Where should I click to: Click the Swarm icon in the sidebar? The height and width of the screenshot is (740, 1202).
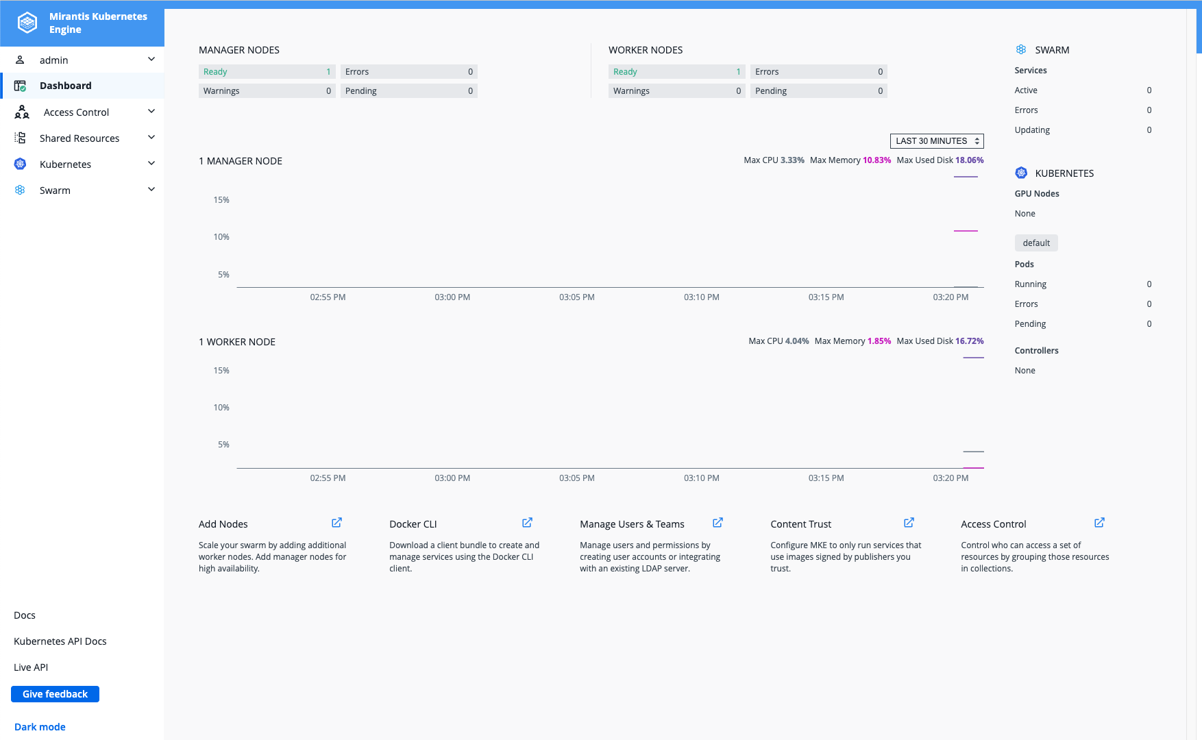click(x=20, y=190)
